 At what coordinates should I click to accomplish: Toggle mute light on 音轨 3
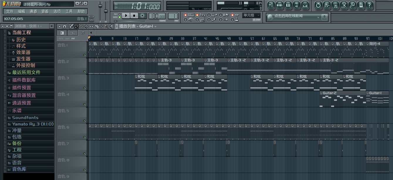pos(84,88)
